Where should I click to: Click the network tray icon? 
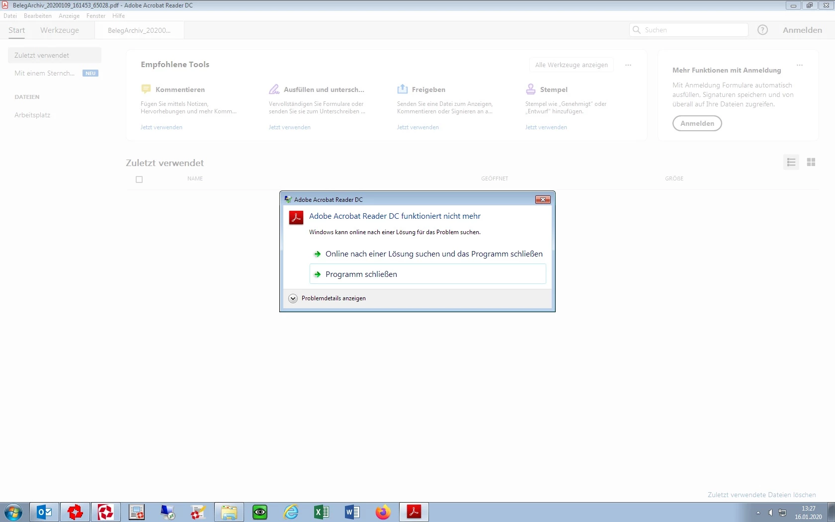pos(782,513)
